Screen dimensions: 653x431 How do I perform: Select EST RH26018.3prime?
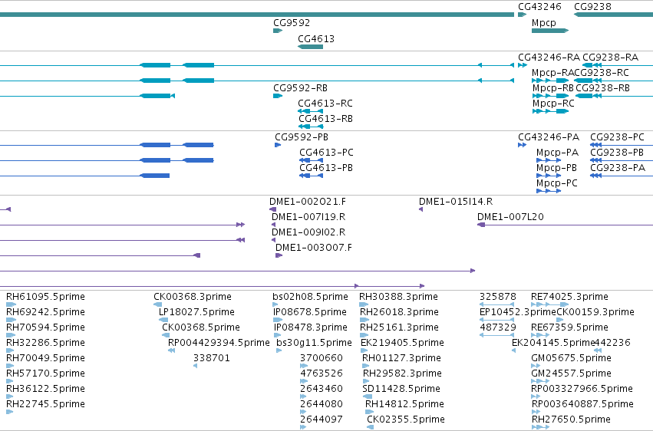coord(364,321)
